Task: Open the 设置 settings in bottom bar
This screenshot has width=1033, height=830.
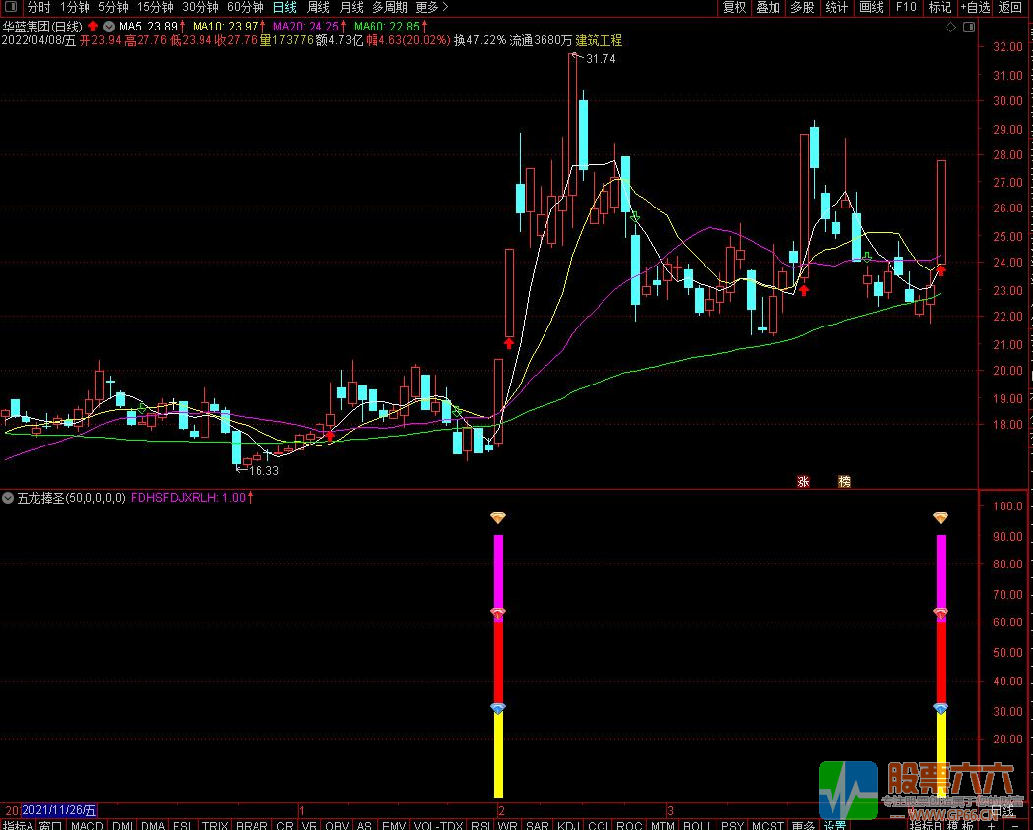Action: pyautogui.click(x=835, y=825)
